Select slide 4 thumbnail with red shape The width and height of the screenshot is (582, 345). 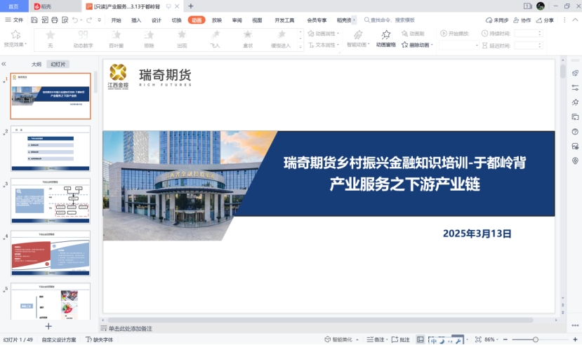pyautogui.click(x=50, y=253)
